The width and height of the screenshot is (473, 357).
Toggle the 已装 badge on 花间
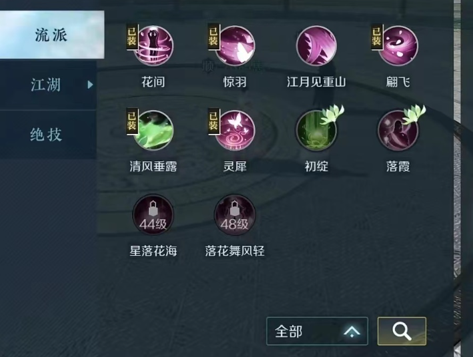[131, 37]
